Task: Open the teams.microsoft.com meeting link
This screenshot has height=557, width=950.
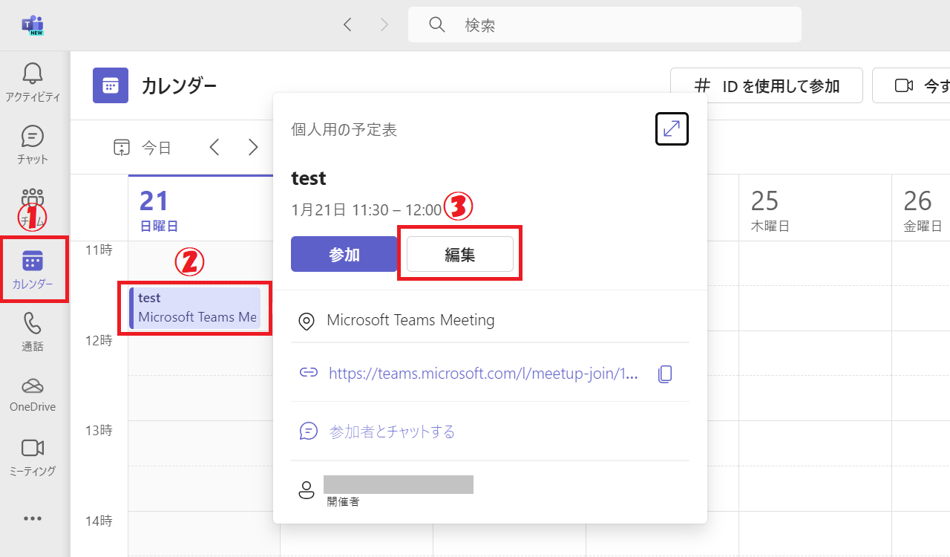Action: (483, 374)
